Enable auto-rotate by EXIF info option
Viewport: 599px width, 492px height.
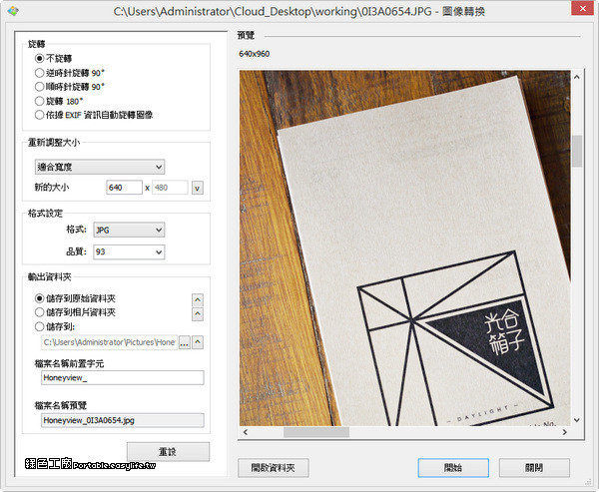(x=94, y=115)
